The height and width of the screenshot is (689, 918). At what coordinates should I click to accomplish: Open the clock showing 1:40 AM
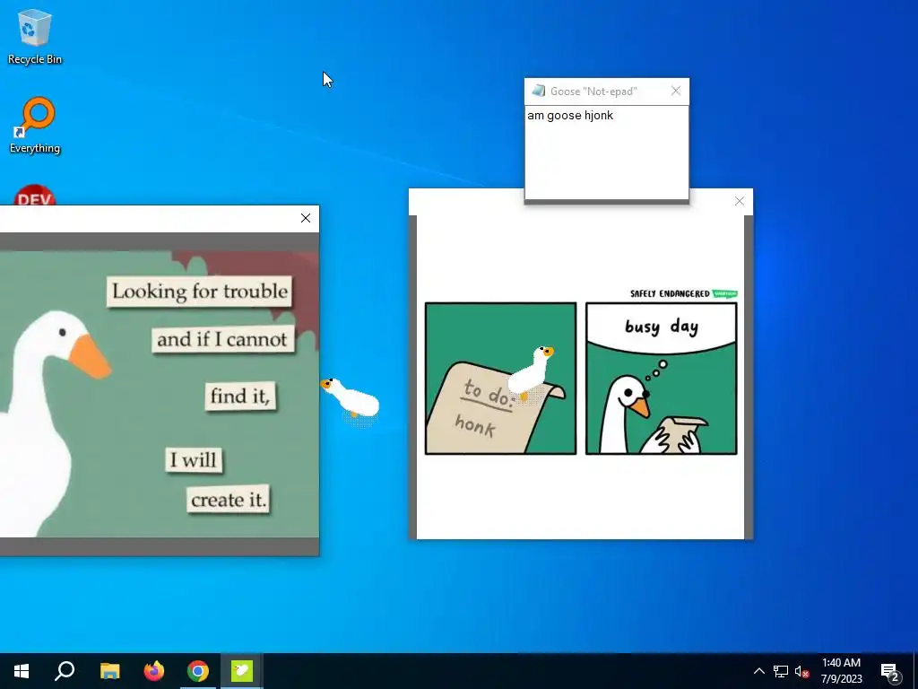click(x=841, y=663)
